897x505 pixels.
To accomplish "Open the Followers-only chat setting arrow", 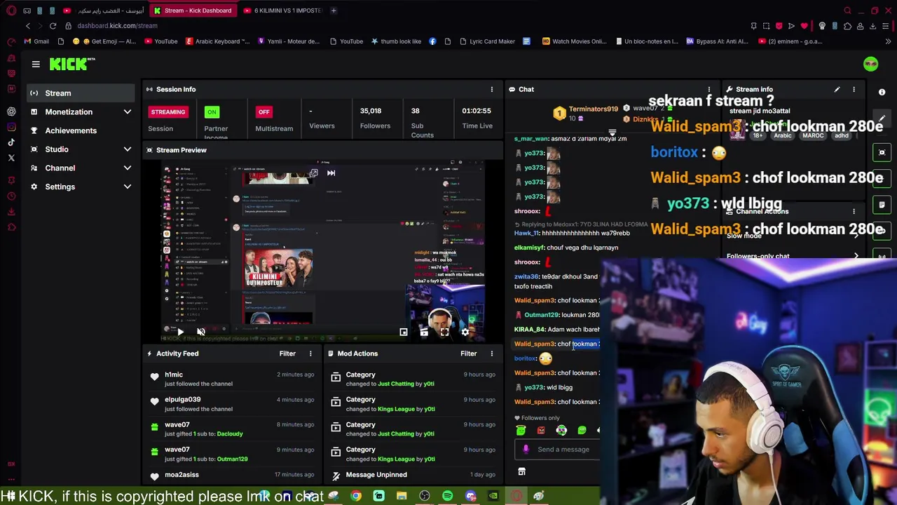I will (856, 255).
